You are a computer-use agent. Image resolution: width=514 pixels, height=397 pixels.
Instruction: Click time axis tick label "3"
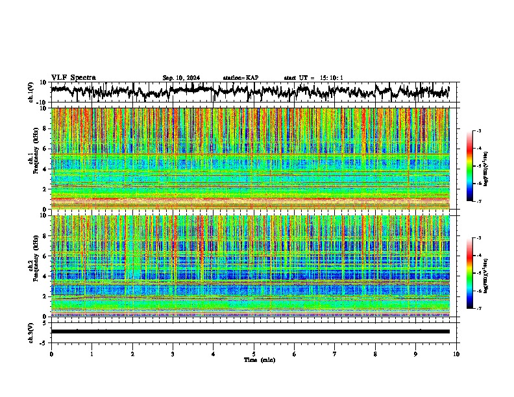tap(173, 354)
